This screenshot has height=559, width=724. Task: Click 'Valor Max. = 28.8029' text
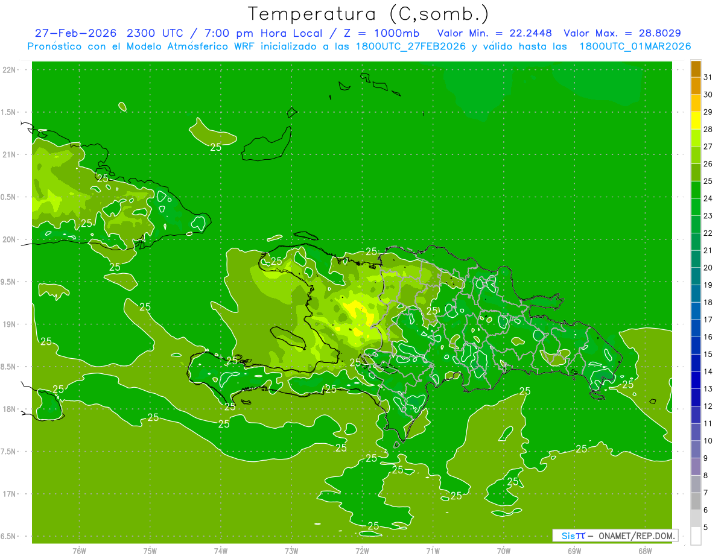coord(622,33)
